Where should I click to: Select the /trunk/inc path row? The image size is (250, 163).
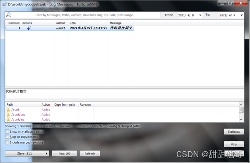(18, 120)
